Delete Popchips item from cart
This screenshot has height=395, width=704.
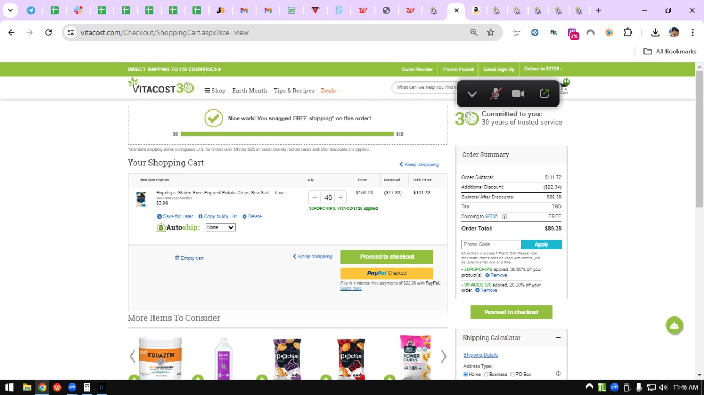point(252,216)
